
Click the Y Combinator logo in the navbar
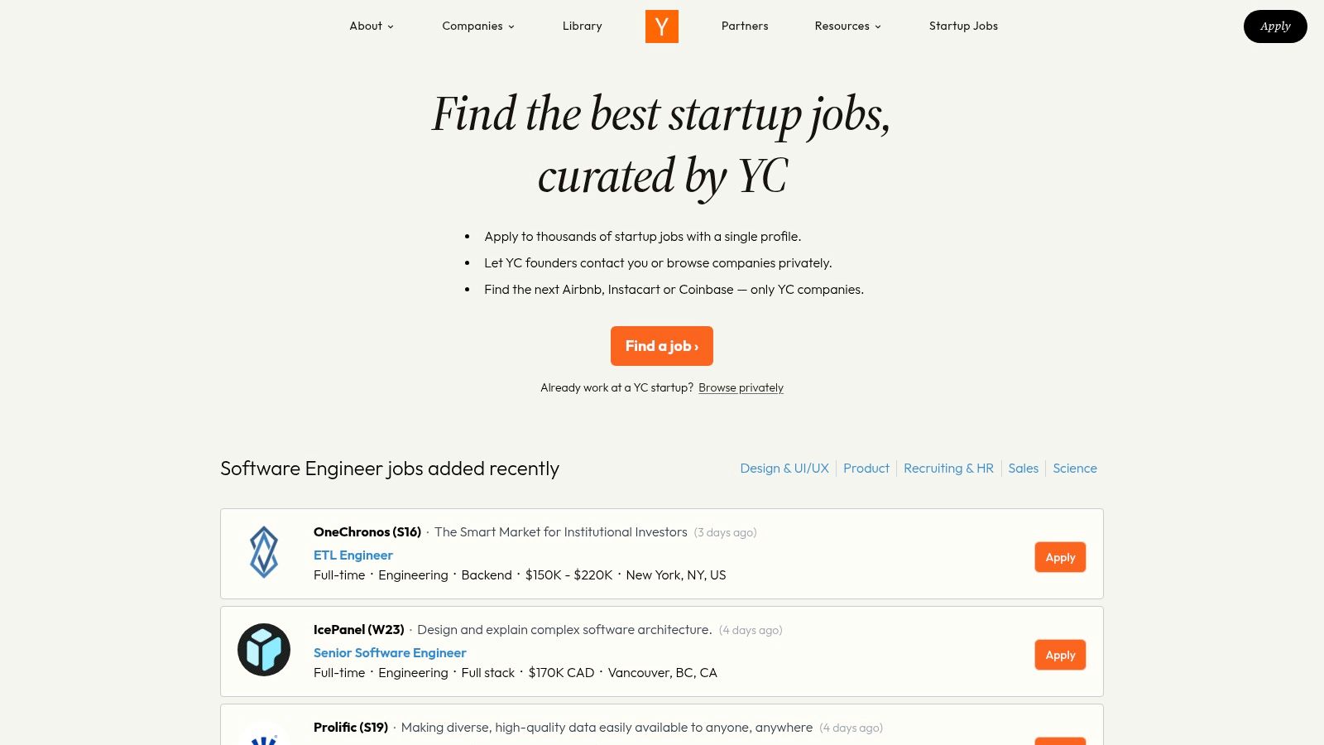click(x=661, y=26)
